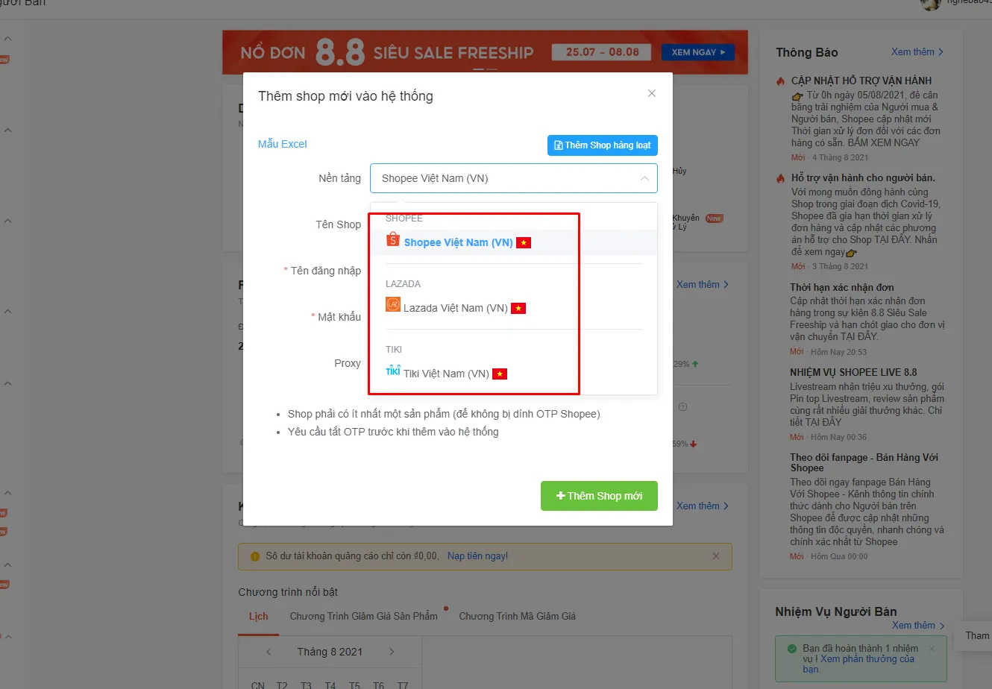The width and height of the screenshot is (992, 689).
Task: Open Chương Trình Mã Giảm Giá tab
Action: (x=518, y=617)
